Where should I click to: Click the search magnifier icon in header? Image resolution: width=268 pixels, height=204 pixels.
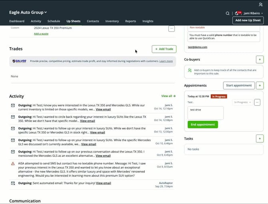pyautogui.click(x=228, y=13)
